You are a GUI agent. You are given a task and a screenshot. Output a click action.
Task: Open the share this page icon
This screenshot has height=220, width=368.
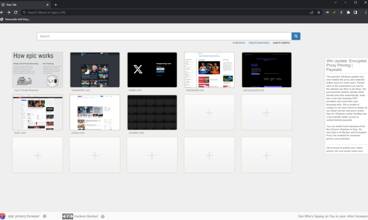(x=312, y=13)
